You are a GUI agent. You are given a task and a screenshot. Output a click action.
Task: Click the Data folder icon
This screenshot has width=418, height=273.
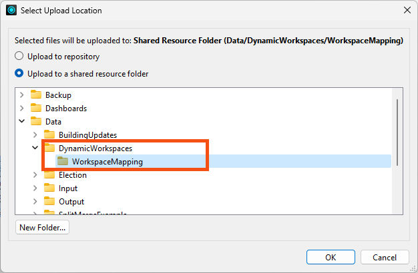coord(36,122)
